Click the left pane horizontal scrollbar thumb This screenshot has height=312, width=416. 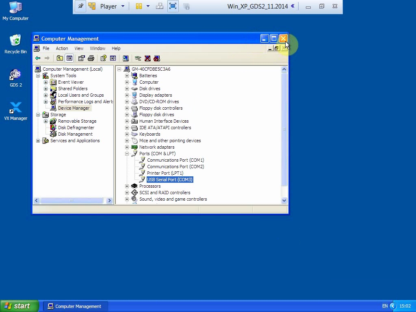[71, 201]
